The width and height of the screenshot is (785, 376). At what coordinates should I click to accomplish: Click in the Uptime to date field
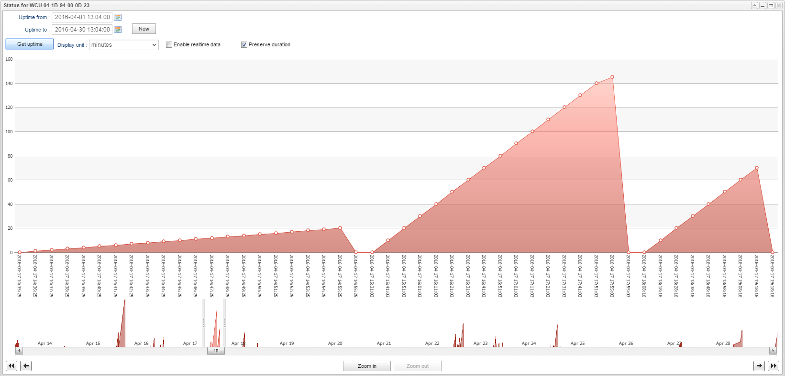pos(82,30)
